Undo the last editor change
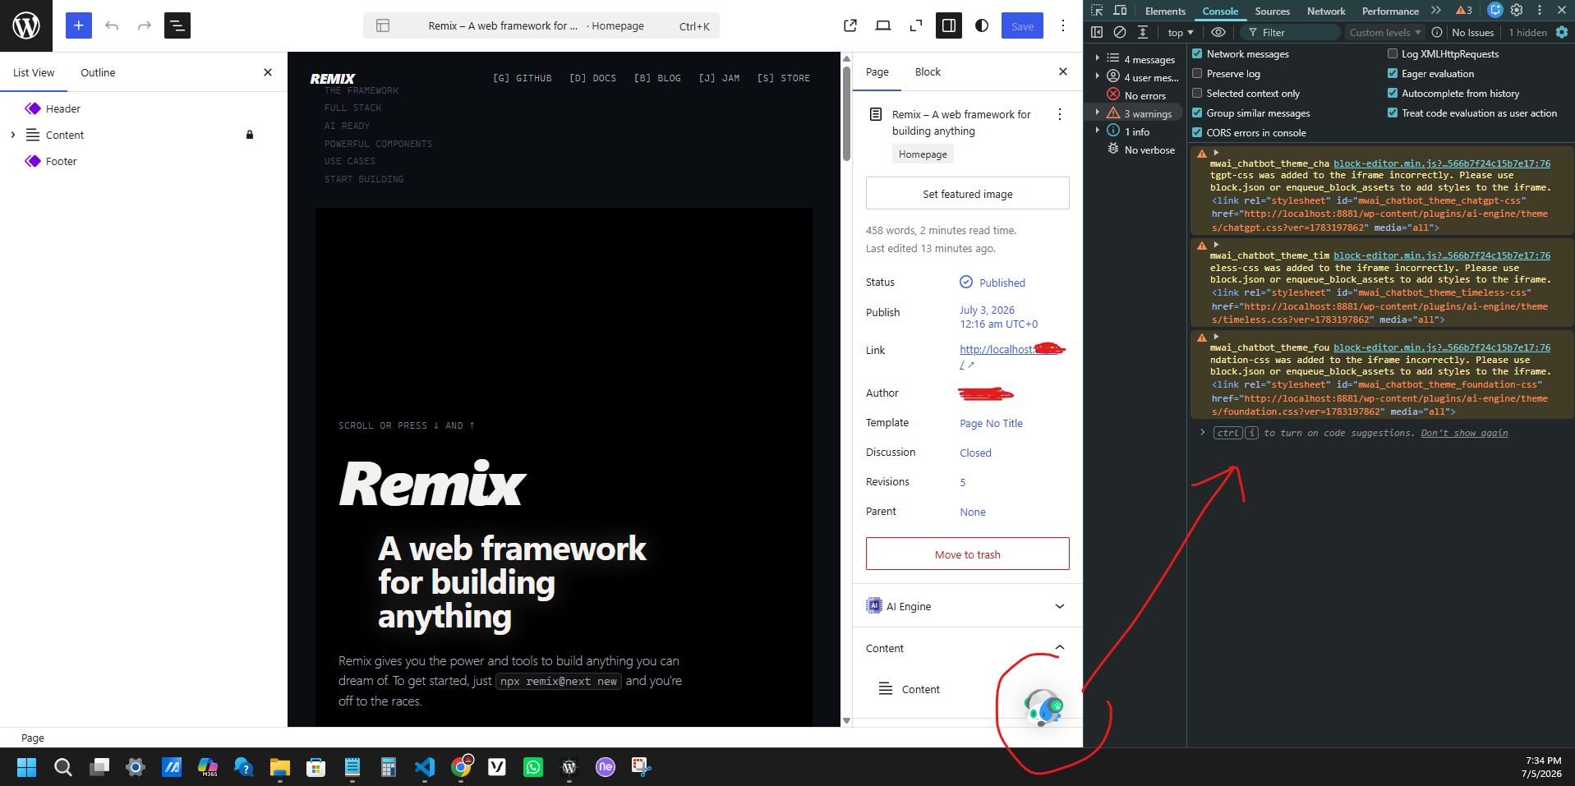The image size is (1575, 786). click(112, 25)
